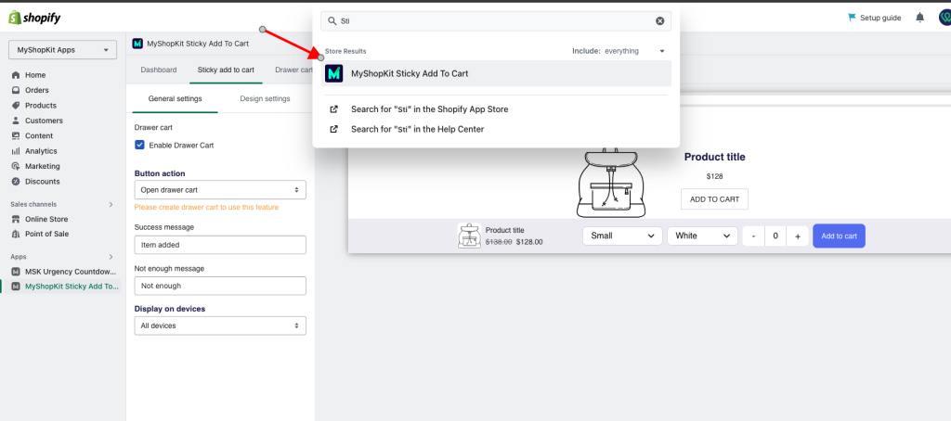Open the MyShopKit Apps store switcher

[x=62, y=50]
